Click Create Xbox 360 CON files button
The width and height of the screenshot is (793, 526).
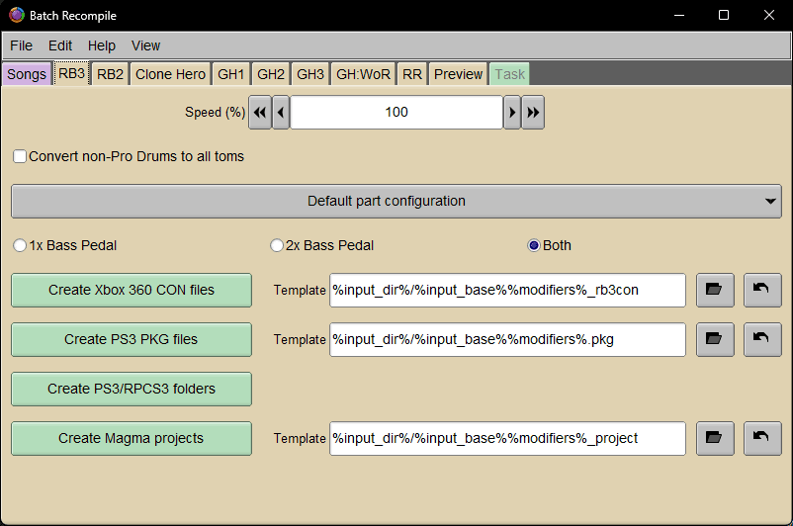point(132,291)
